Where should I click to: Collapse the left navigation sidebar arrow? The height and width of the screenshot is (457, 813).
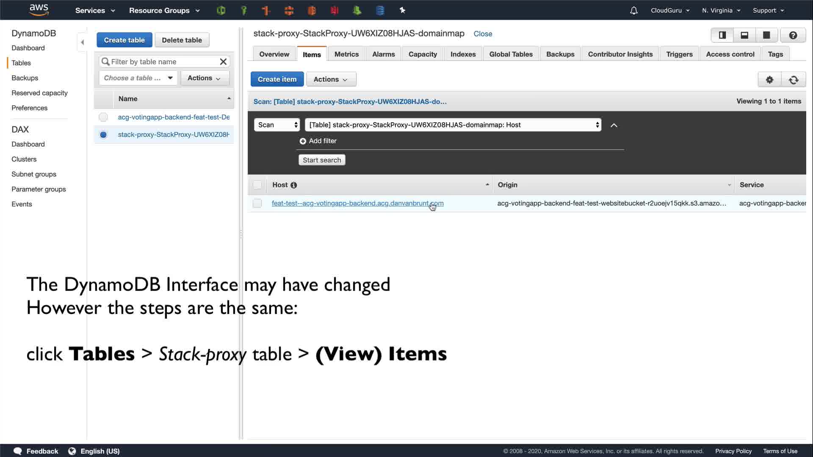(x=83, y=42)
